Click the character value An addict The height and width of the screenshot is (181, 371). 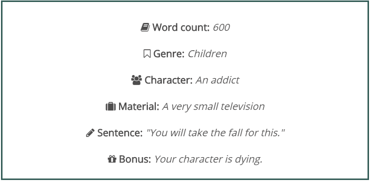point(218,81)
